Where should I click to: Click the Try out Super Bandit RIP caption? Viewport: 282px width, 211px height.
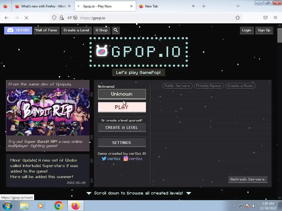(x=45, y=143)
